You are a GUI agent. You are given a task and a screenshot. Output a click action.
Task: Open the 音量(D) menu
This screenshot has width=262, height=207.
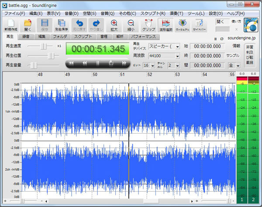[72, 14]
